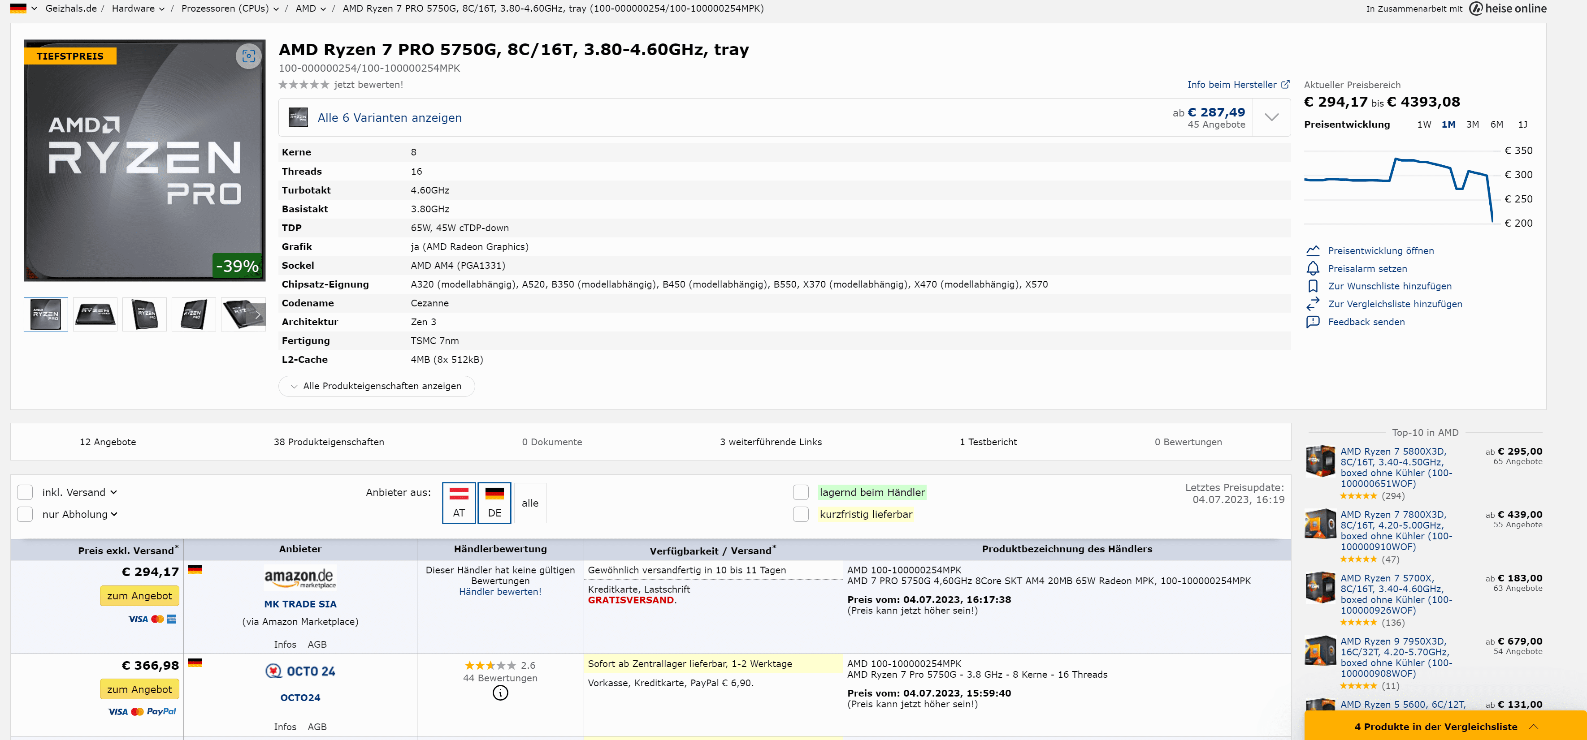Click zum Angebot for € 294,17 offer
The height and width of the screenshot is (740, 1587).
(x=139, y=596)
